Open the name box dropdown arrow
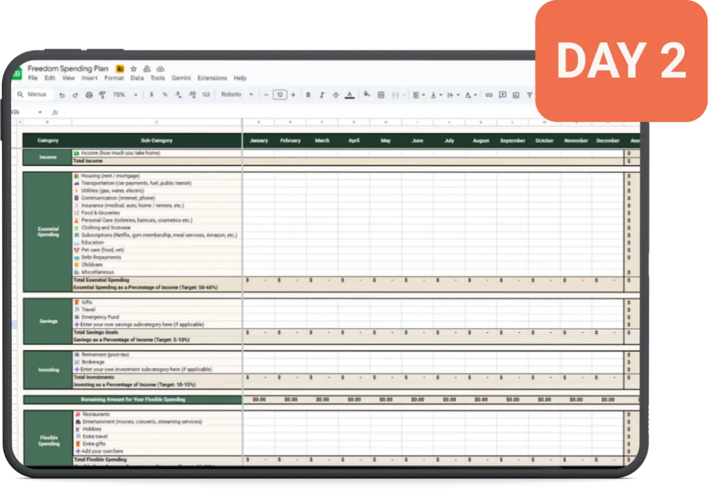 point(40,112)
